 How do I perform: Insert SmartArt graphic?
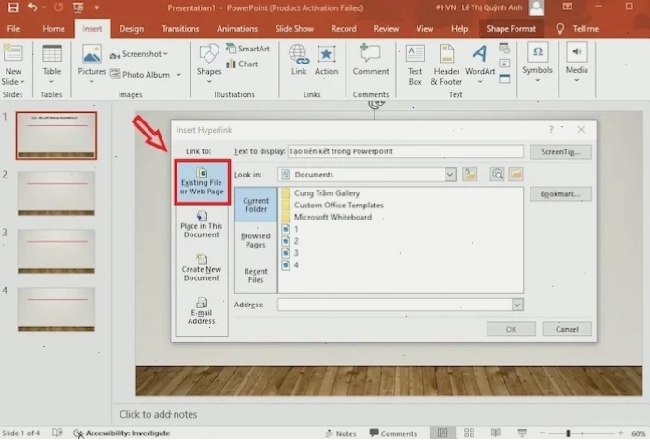(x=247, y=49)
